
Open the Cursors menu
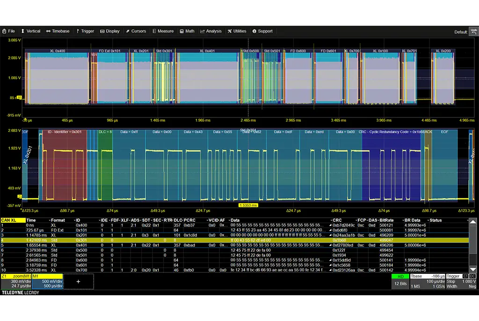(136, 31)
